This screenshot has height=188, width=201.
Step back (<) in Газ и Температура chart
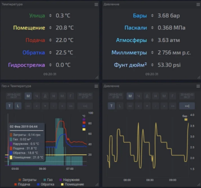point(37,106)
